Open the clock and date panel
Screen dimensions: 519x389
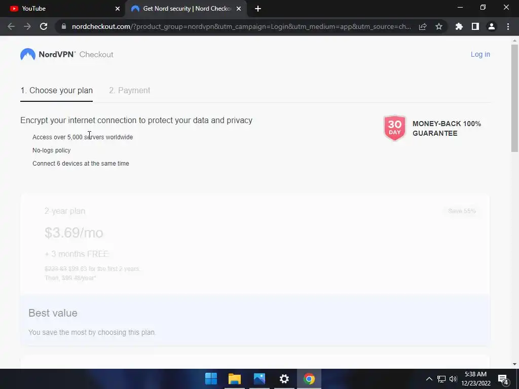pyautogui.click(x=475, y=379)
